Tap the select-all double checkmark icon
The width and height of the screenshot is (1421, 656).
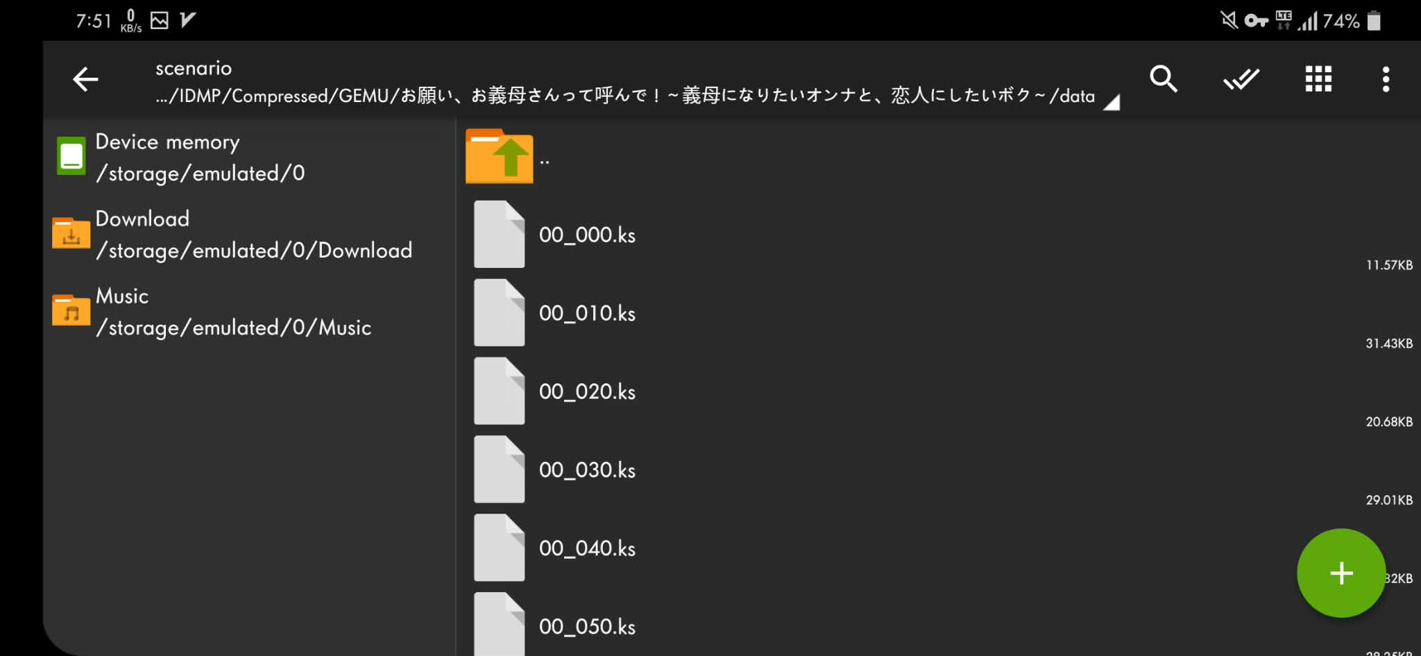(x=1241, y=79)
